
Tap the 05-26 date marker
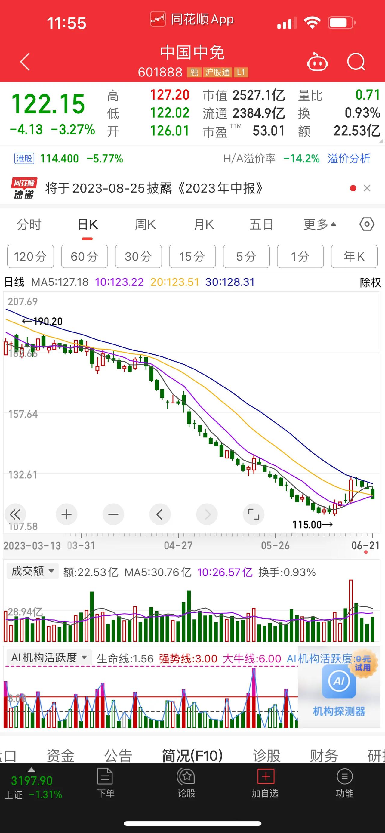point(275,546)
